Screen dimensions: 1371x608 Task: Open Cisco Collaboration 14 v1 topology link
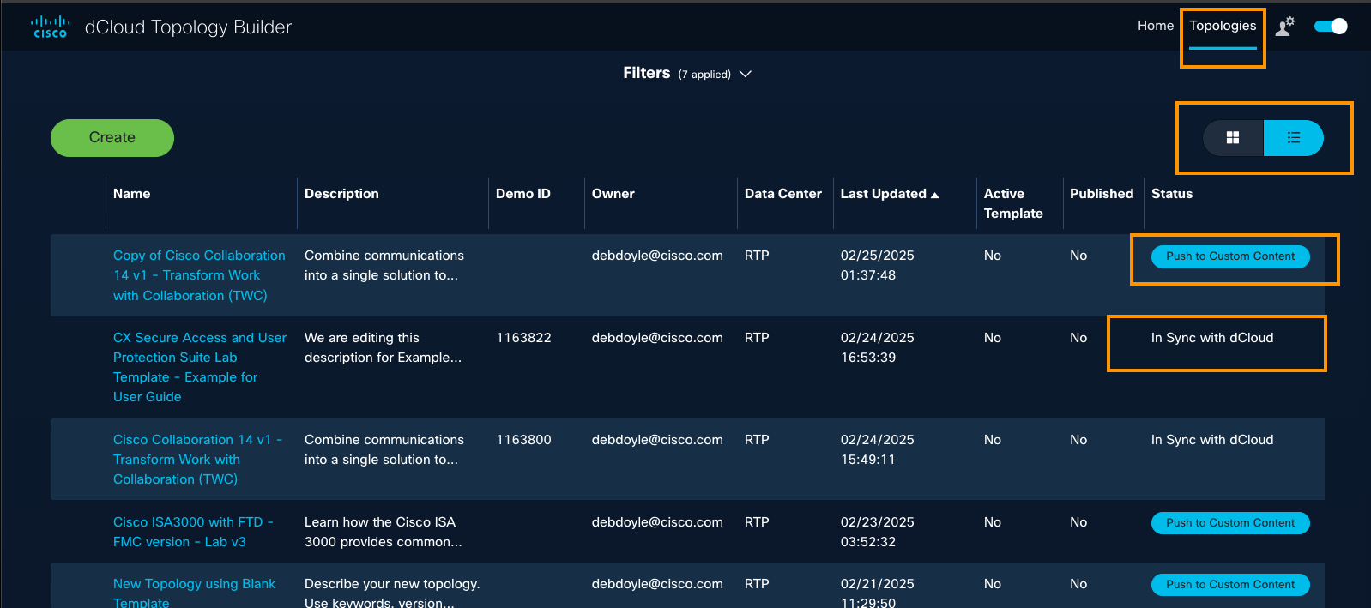pos(197,460)
